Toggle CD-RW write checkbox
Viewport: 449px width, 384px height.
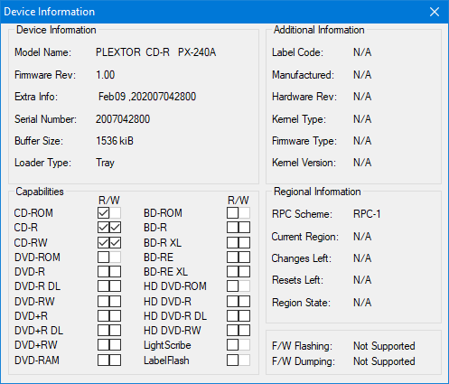[115, 242]
